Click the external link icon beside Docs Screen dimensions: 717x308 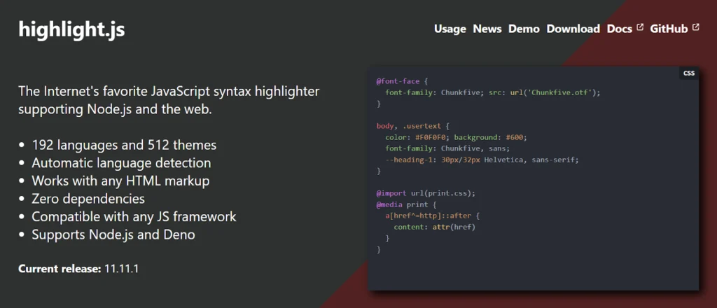coord(640,27)
